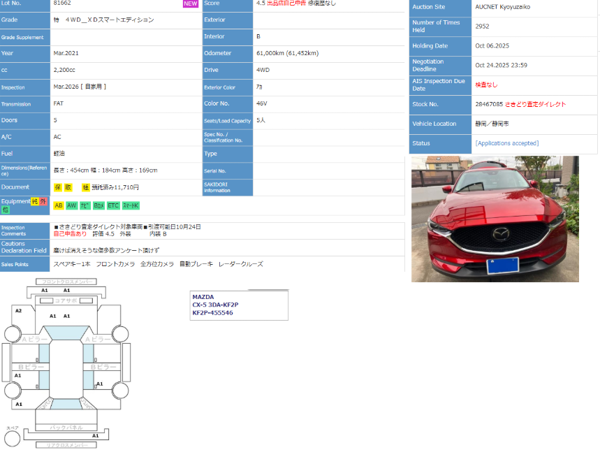Click the yellow 純 equipment label badge
600x452 pixels.
tap(34, 201)
